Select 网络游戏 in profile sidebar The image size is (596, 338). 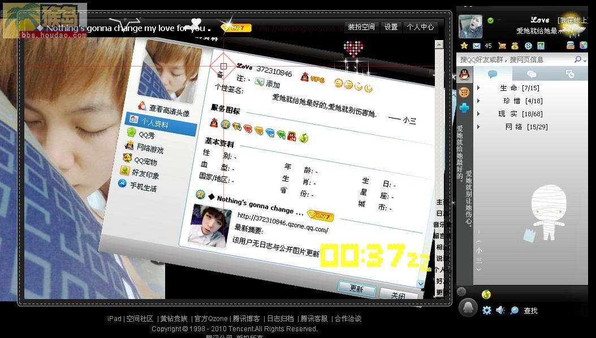pos(144,148)
